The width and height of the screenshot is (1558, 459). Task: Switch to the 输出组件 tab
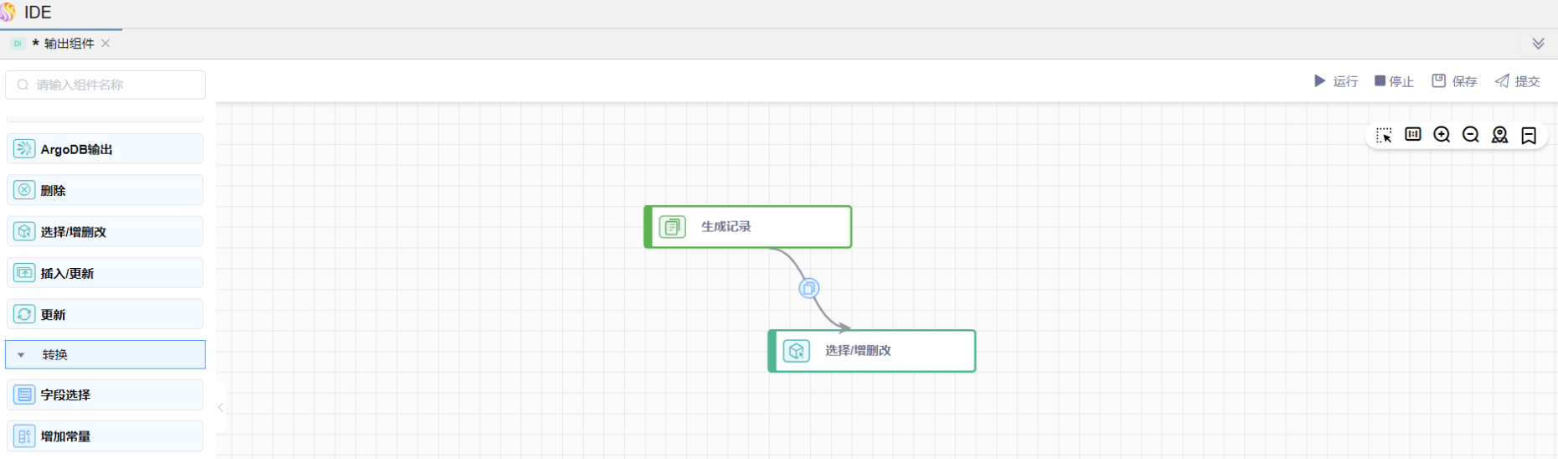[x=69, y=44]
